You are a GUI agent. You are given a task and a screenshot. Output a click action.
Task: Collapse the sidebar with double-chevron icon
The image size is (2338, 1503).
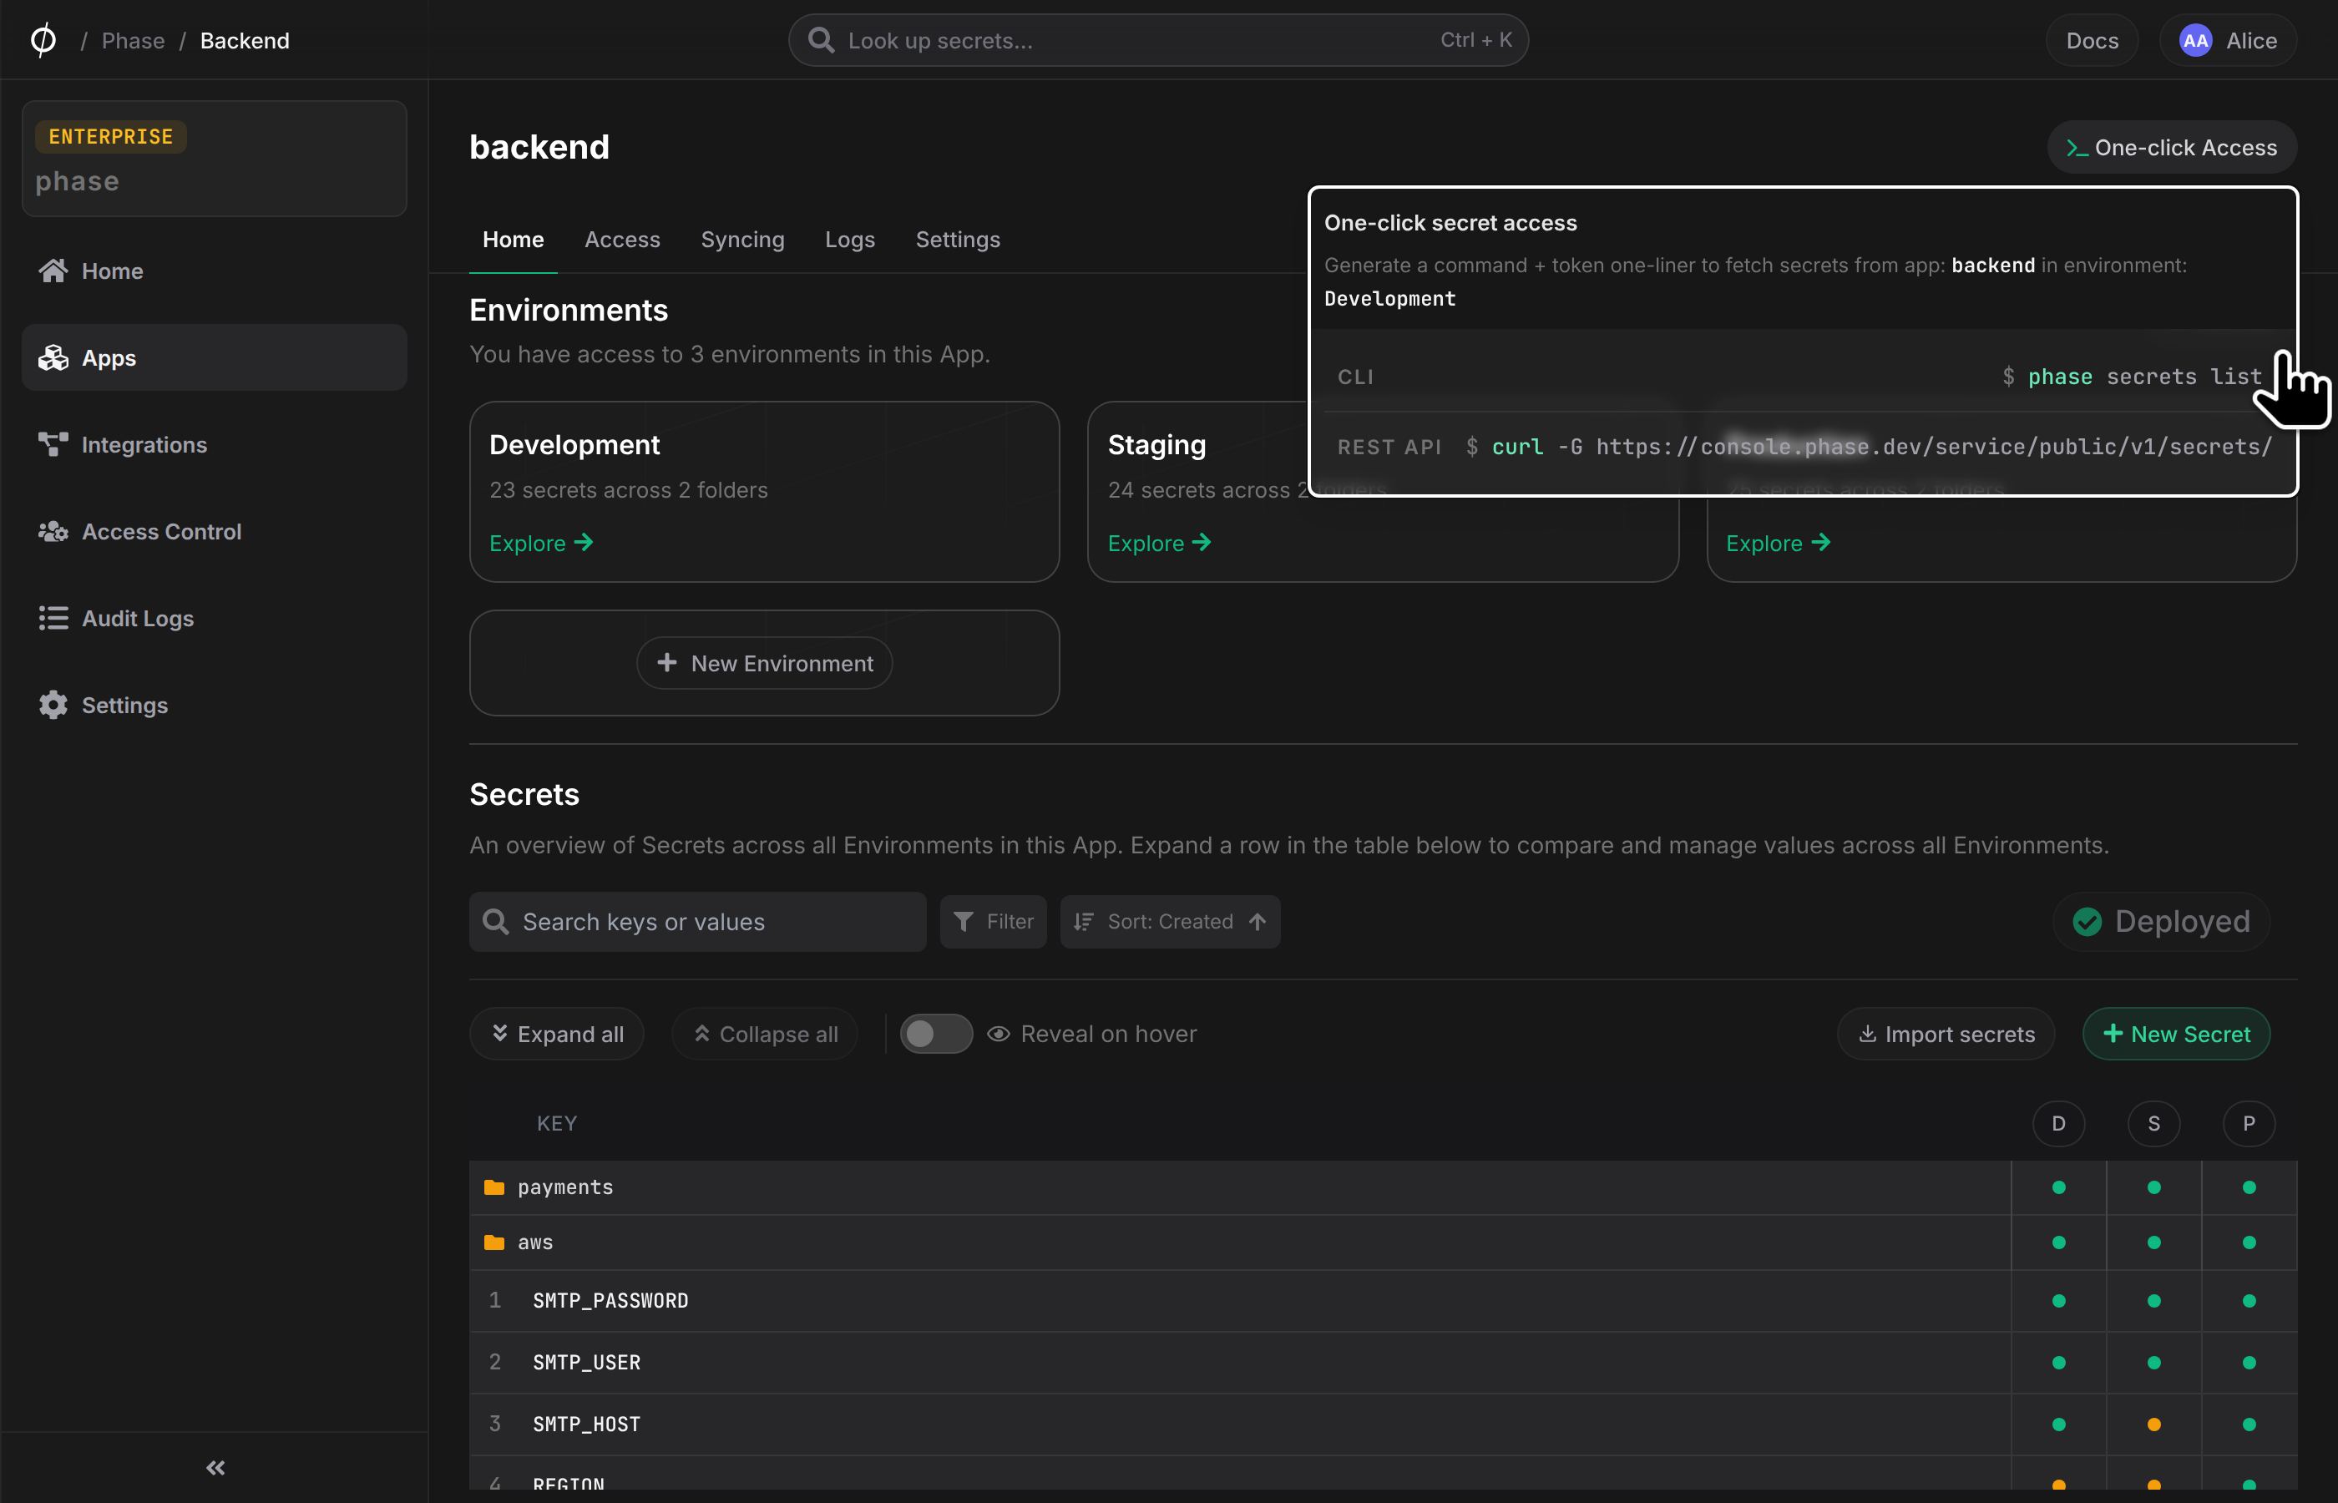pyautogui.click(x=215, y=1467)
